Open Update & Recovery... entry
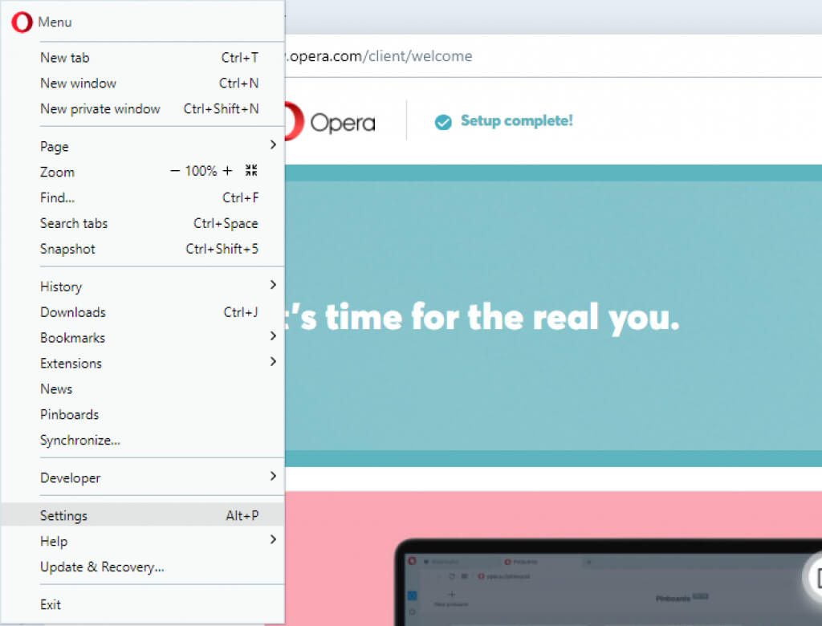This screenshot has width=822, height=626. tap(143, 567)
